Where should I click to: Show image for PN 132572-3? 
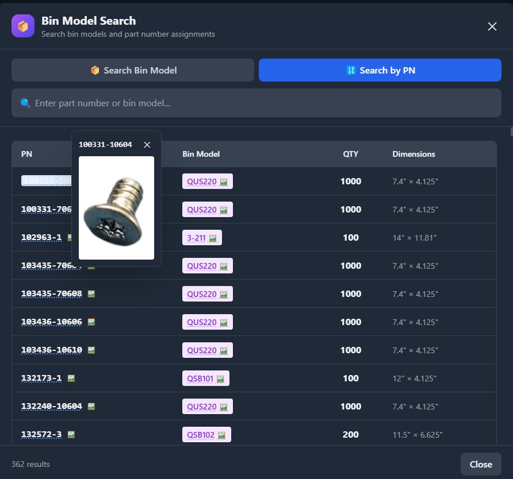[71, 435]
